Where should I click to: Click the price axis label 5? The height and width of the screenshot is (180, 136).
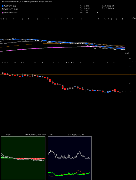(130, 67)
